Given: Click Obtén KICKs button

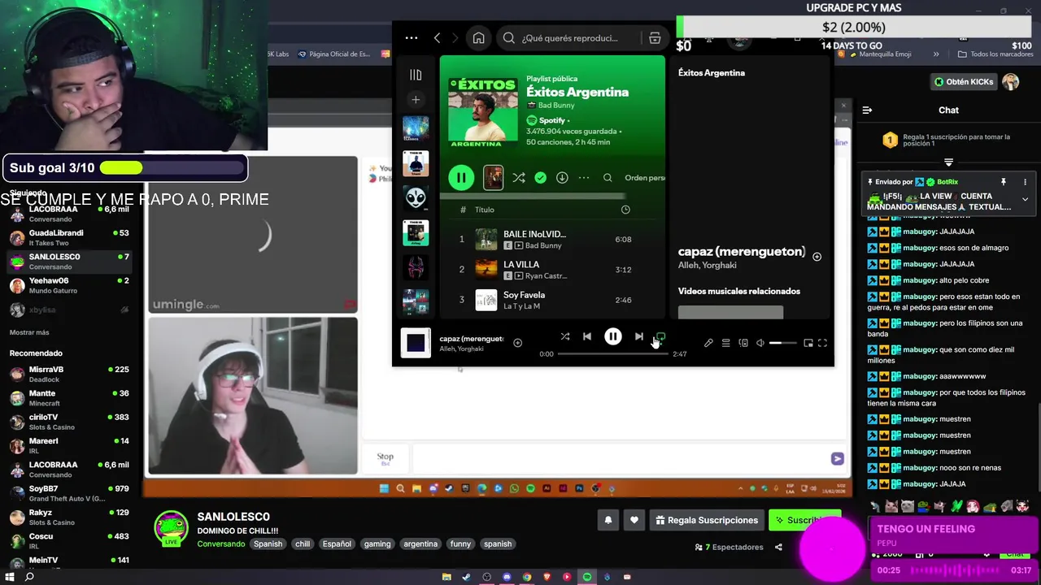Looking at the screenshot, I should coord(964,82).
